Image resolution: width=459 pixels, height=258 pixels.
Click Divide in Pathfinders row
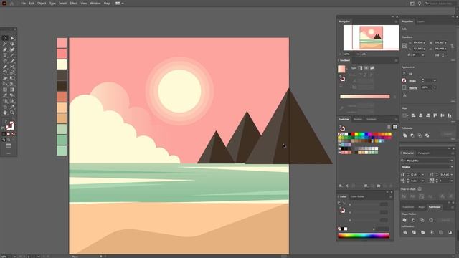pos(405,232)
